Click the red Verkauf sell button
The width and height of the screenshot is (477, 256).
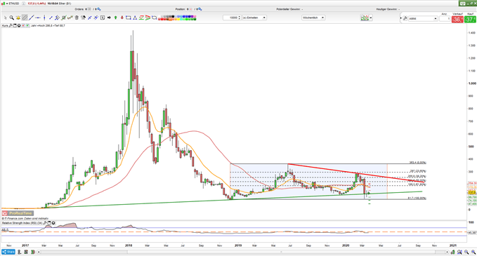[457, 20]
